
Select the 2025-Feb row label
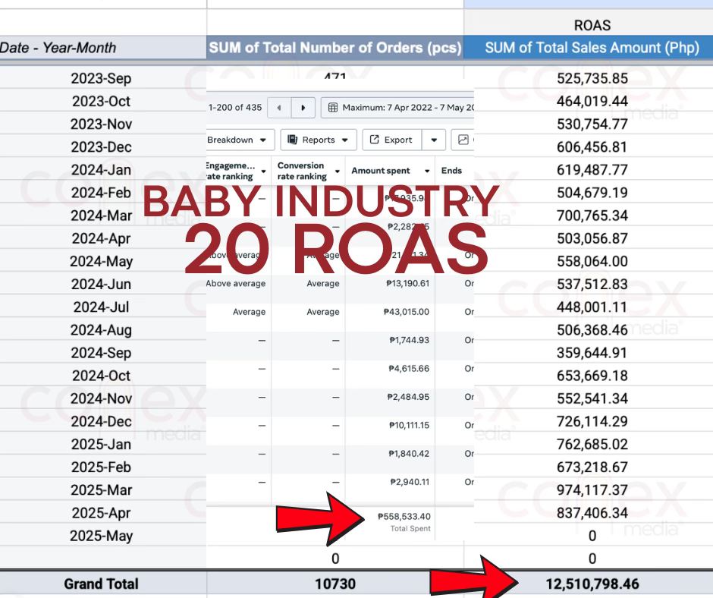(x=101, y=467)
